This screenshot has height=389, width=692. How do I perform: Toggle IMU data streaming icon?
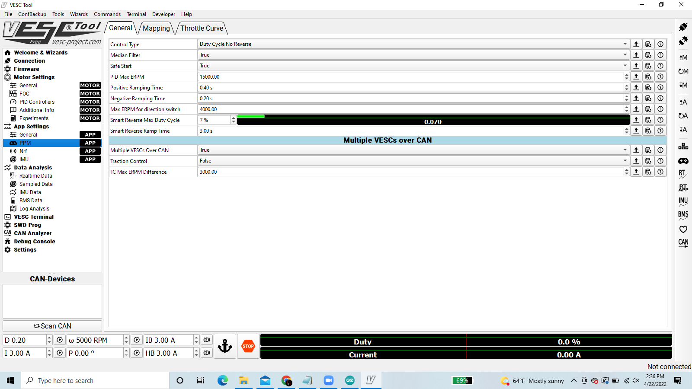(683, 201)
